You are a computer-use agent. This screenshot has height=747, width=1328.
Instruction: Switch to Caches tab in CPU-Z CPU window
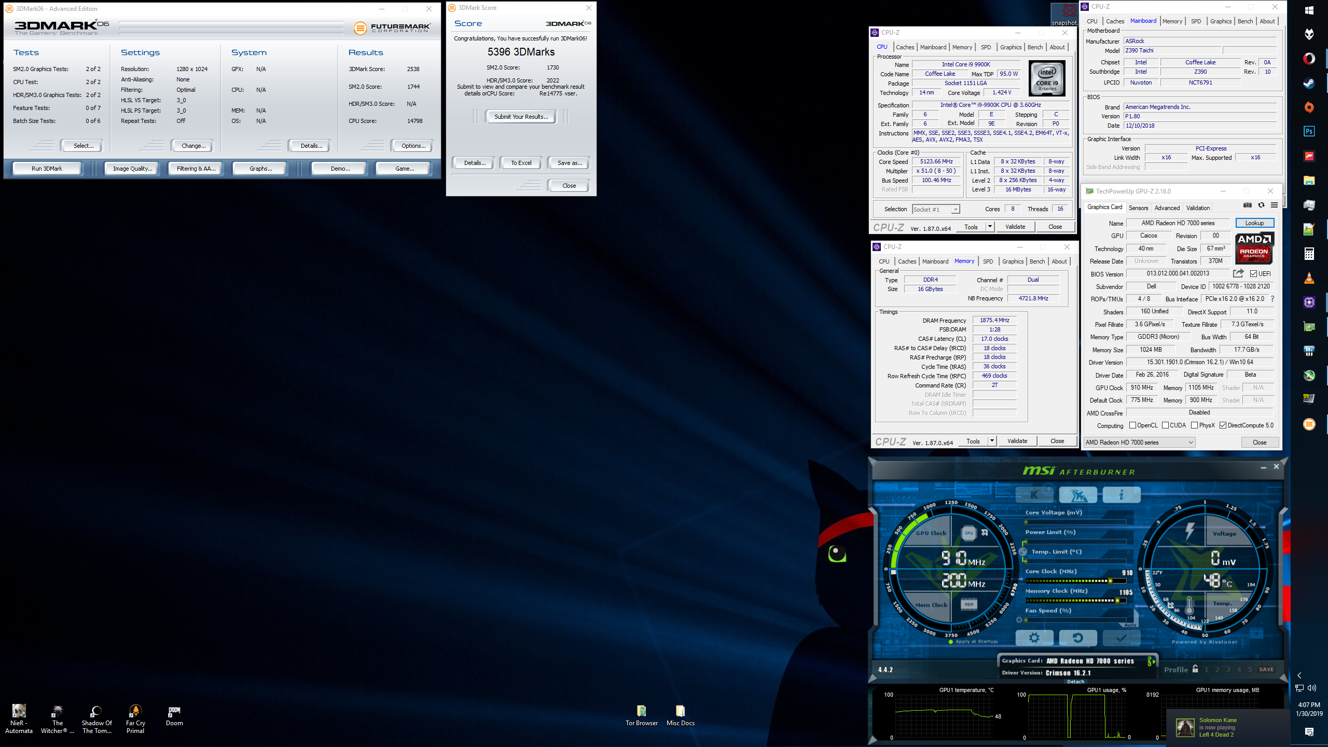905,47
